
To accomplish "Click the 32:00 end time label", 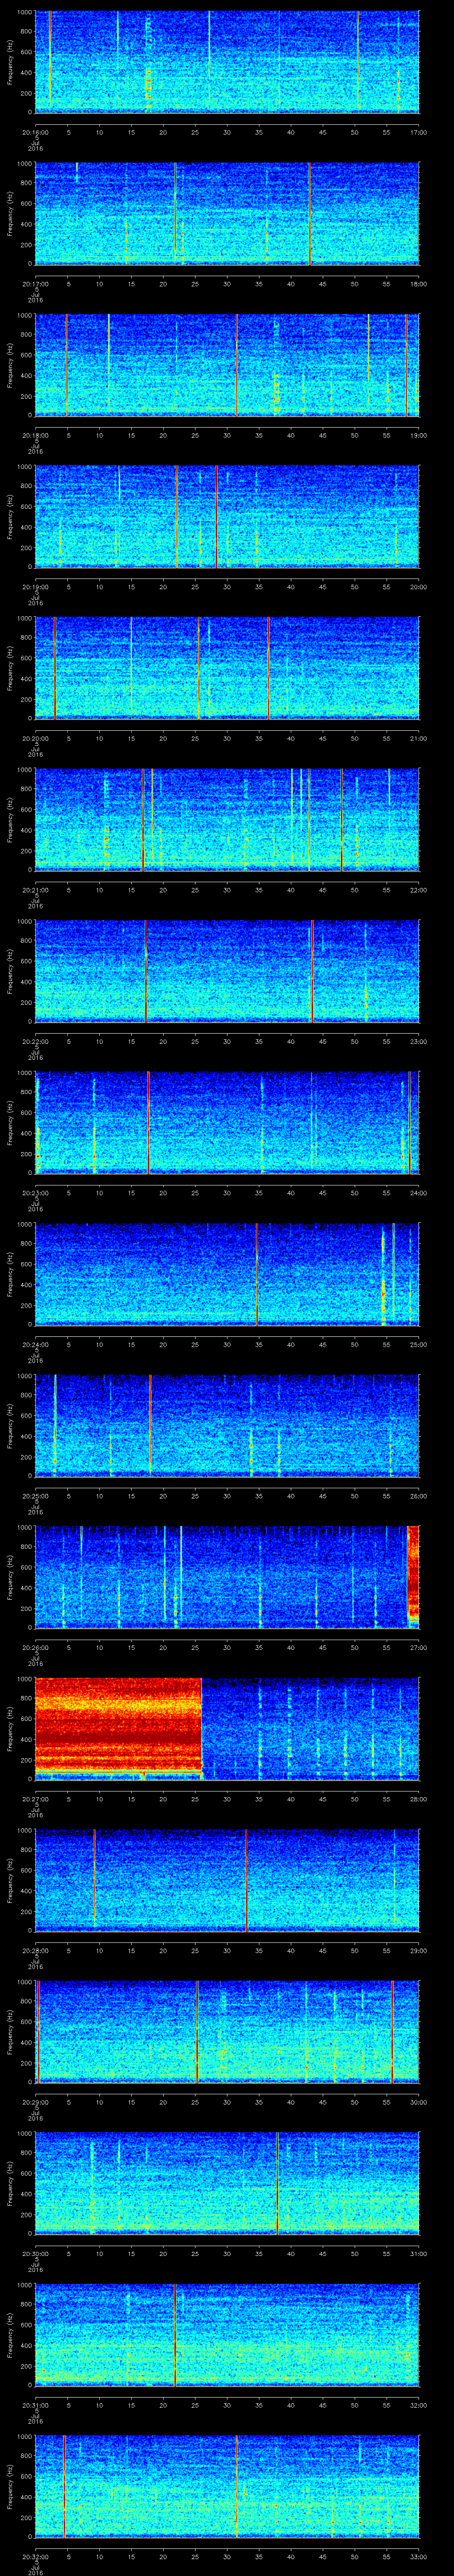I will (x=418, y=2405).
